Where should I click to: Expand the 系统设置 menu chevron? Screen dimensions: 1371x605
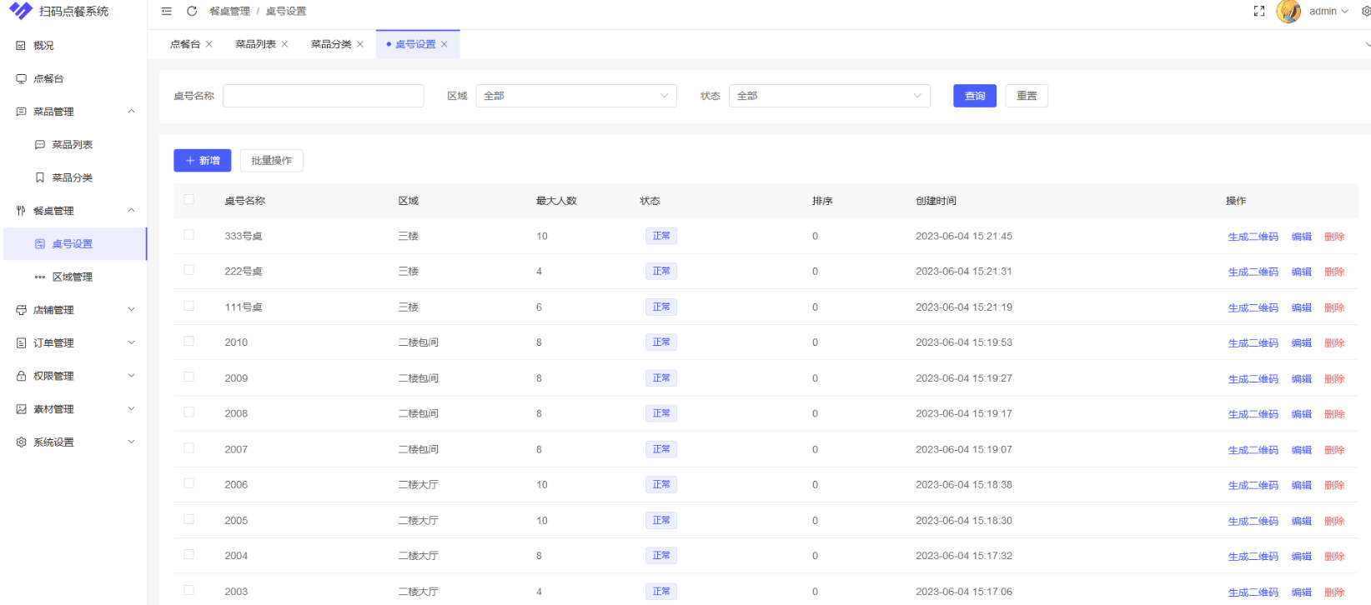click(x=131, y=442)
